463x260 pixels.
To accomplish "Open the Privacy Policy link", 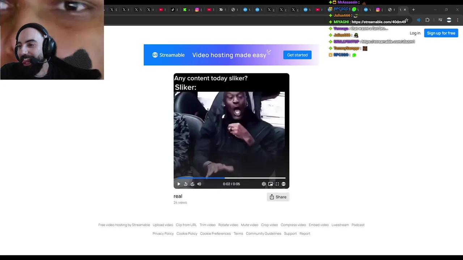I will 163,233.
